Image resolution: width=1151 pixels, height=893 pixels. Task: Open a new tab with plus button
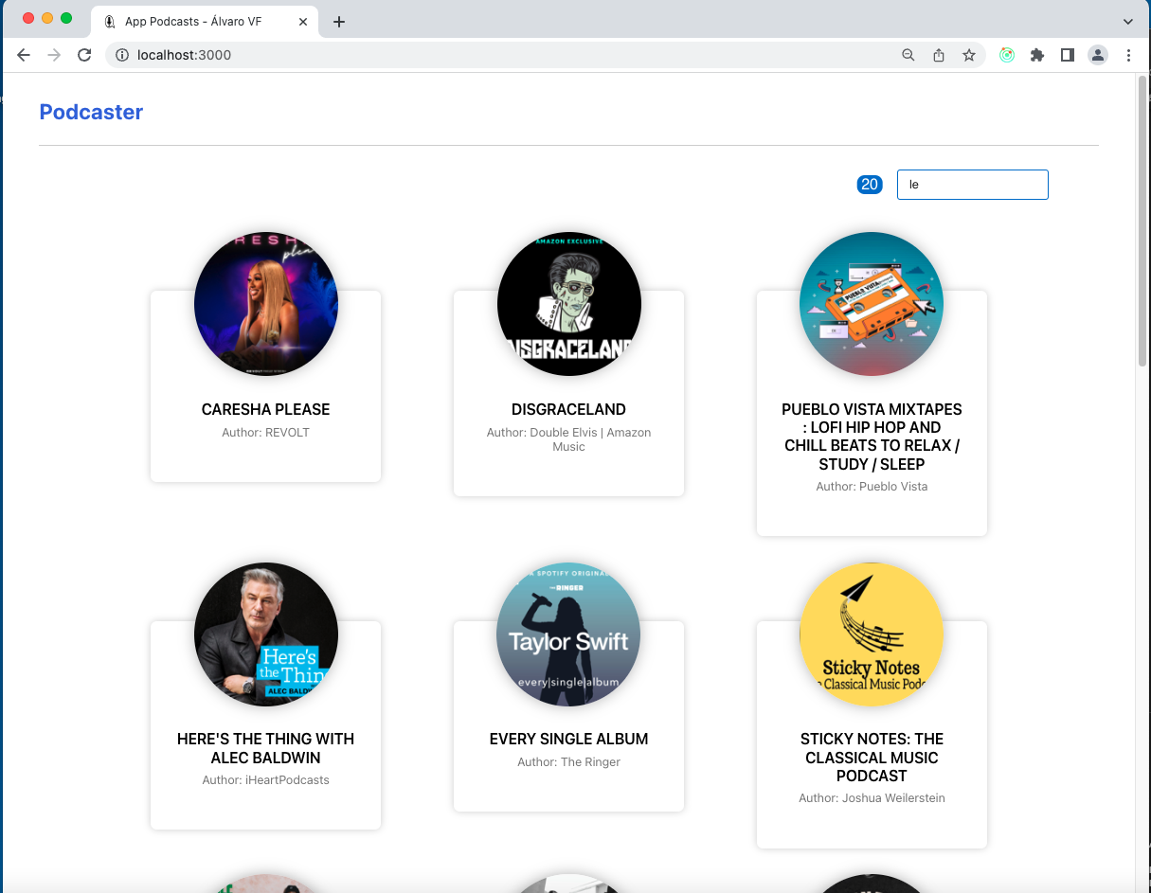click(x=339, y=22)
